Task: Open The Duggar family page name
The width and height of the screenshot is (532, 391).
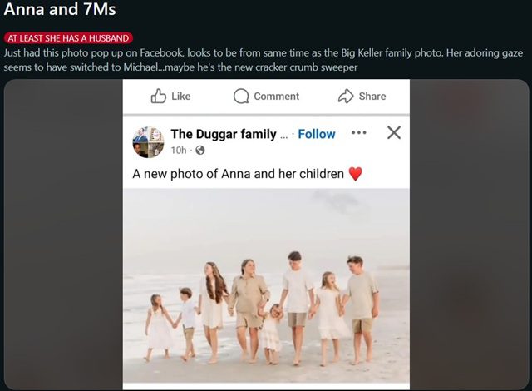Action: pyautogui.click(x=224, y=134)
